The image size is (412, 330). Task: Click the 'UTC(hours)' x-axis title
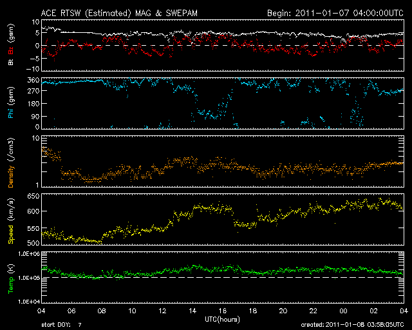222,320
